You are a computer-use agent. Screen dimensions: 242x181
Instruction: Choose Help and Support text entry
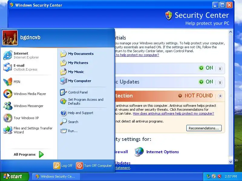click(80, 113)
